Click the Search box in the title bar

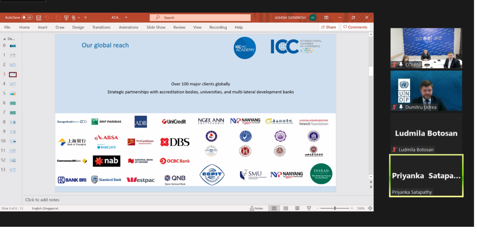coord(200,17)
